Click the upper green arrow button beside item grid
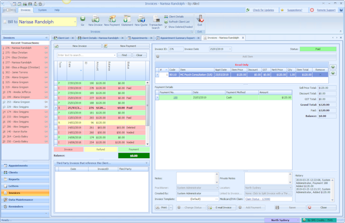345x223 pixels. tap(333, 67)
